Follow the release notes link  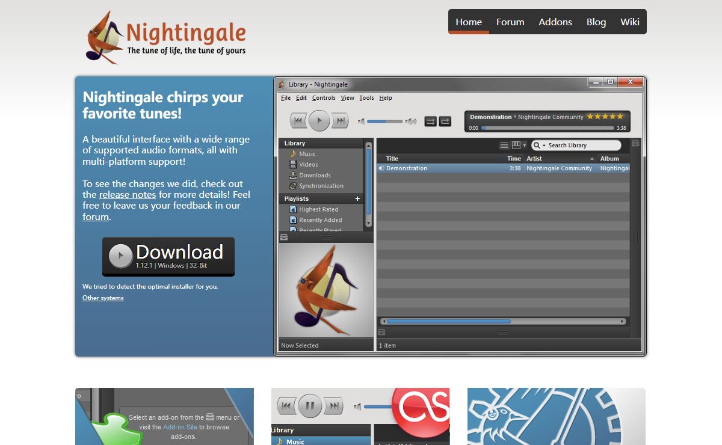pyautogui.click(x=128, y=195)
